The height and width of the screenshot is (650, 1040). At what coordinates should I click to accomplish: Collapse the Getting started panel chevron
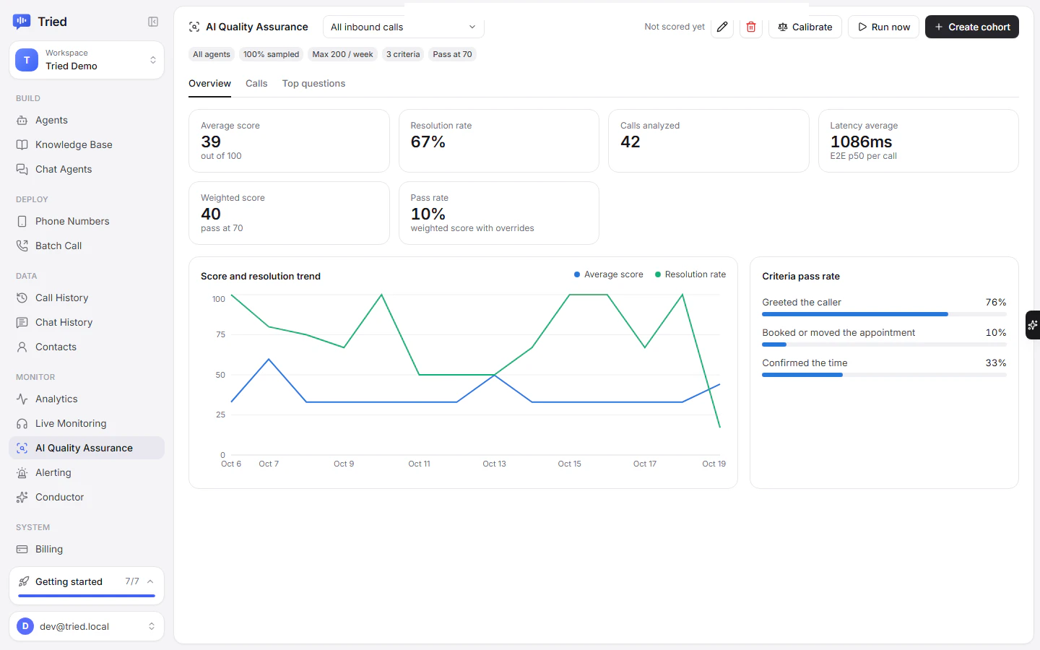click(x=150, y=581)
